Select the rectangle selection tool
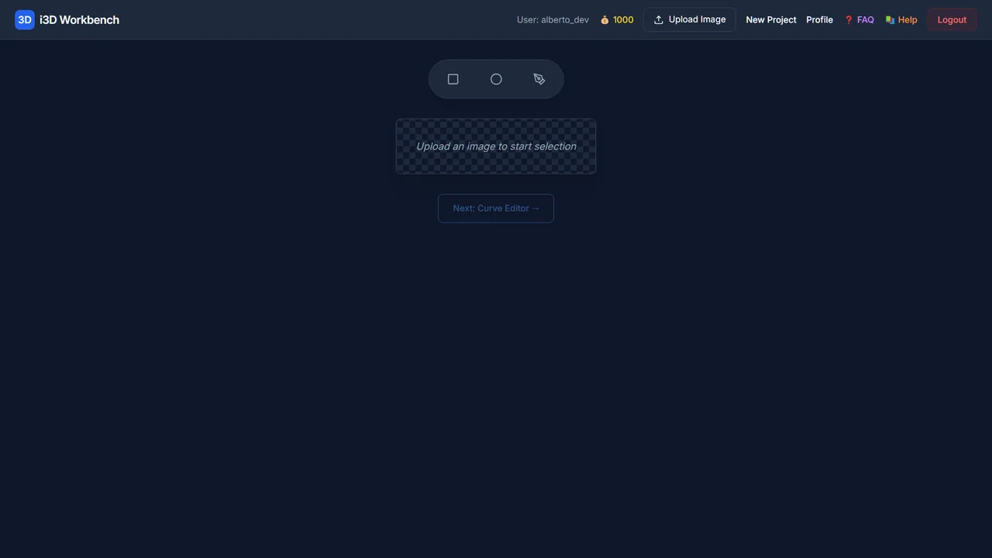The width and height of the screenshot is (992, 558). pyautogui.click(x=453, y=79)
